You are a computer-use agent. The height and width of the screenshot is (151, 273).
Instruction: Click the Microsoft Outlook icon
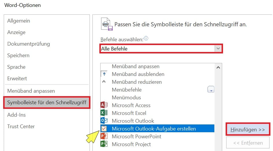point(104,121)
